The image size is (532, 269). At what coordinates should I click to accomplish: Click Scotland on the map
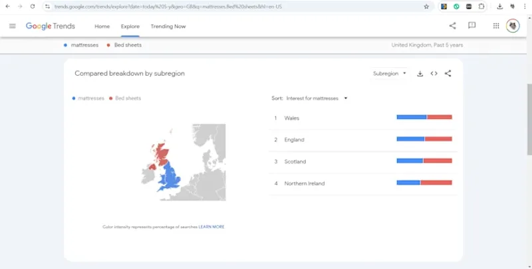click(161, 153)
